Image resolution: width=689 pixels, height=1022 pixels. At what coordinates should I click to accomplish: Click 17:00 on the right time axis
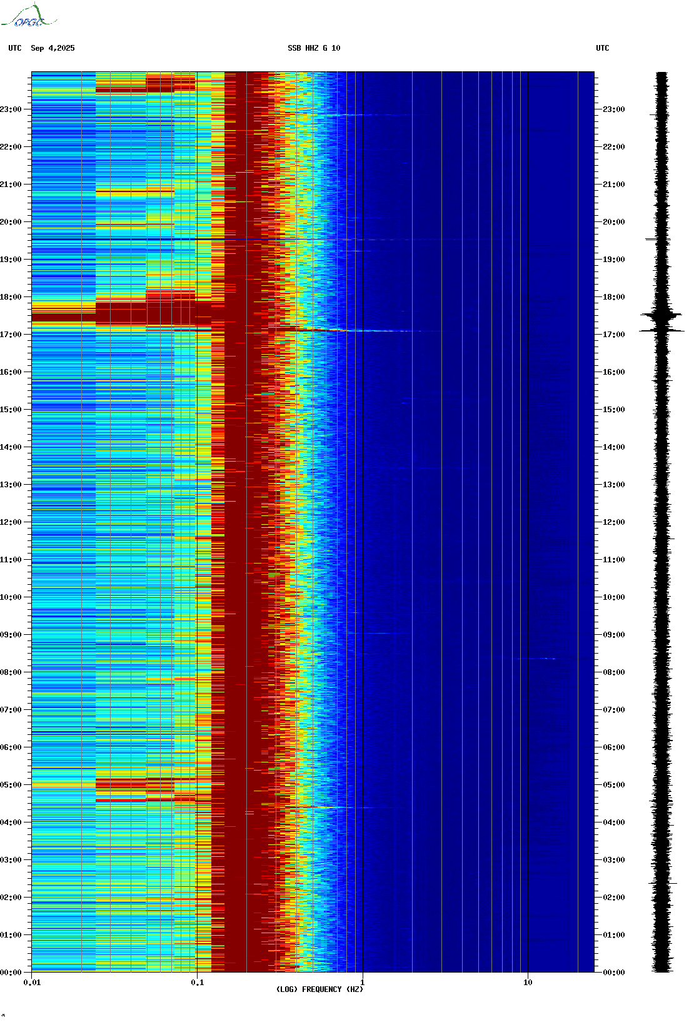click(x=613, y=335)
